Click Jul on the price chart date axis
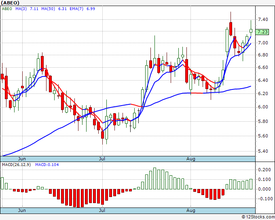Image resolution: width=275 pixels, height=220 pixels. tap(102, 159)
